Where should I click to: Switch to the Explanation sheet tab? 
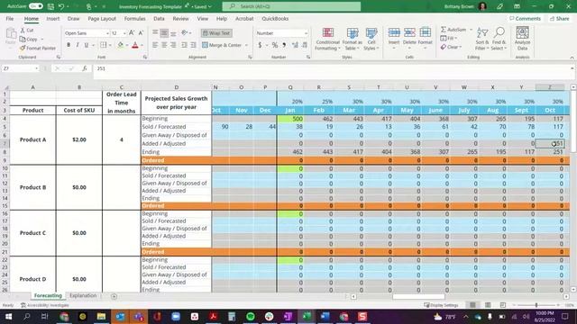click(83, 295)
